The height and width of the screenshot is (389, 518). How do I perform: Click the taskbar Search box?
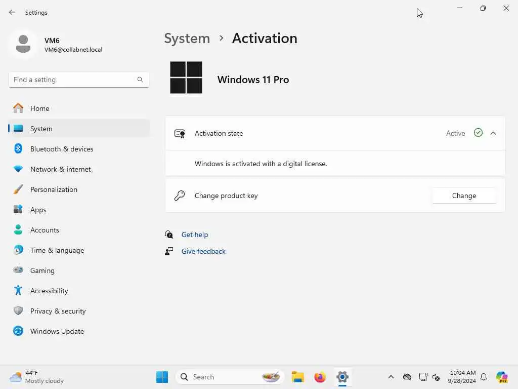230,377
